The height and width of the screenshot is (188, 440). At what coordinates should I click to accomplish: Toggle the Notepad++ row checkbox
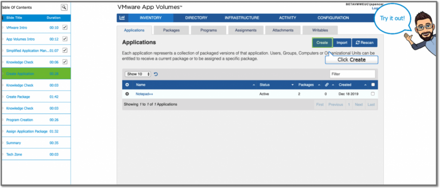(373, 94)
